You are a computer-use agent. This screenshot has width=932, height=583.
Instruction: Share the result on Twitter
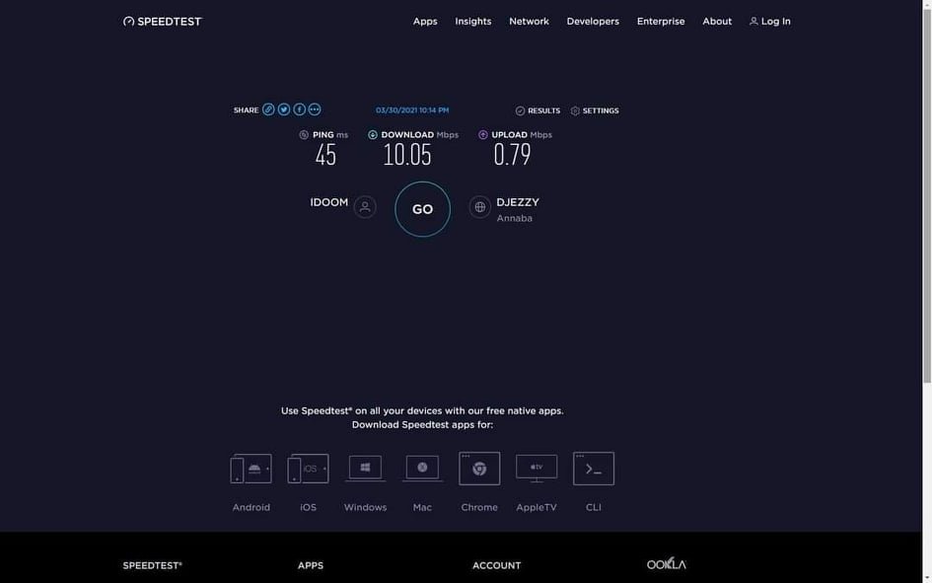284,109
